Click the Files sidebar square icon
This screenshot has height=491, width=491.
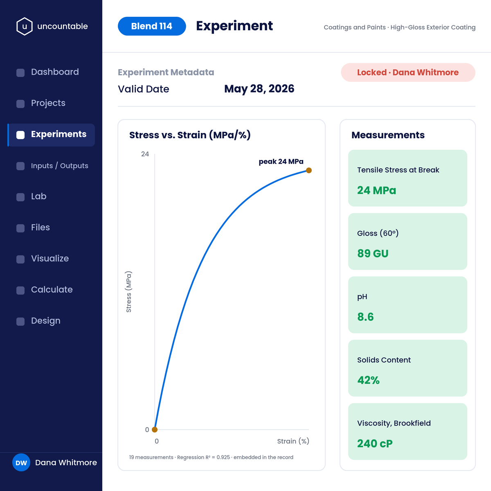20,228
